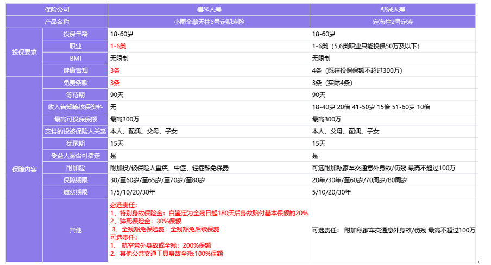Select the 投保要求 category cell
Viewport: 491px width, 265px height.
24,52
